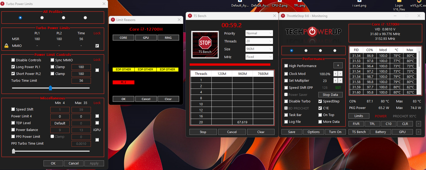This screenshot has height=170, width=426.
Task: Switch to RING tab in Limit Reasons
Action: 168,38
